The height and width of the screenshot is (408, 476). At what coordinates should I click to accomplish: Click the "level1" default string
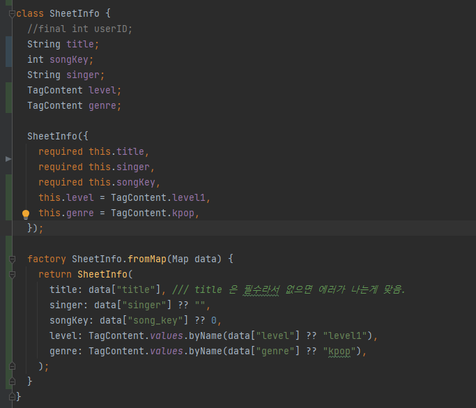345,335
